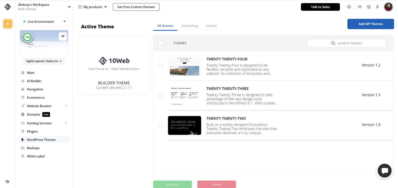Click the WordPress 'W' admin icon
The width and height of the screenshot is (398, 188).
tap(63, 36)
